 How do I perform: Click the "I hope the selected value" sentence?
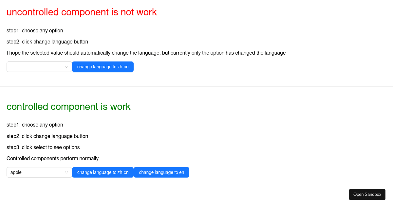(146, 53)
